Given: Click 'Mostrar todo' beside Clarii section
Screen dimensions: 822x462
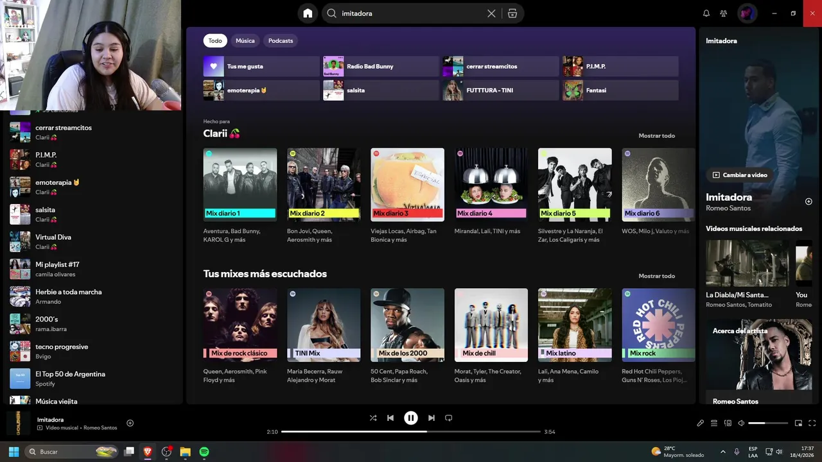Looking at the screenshot, I should click(656, 136).
